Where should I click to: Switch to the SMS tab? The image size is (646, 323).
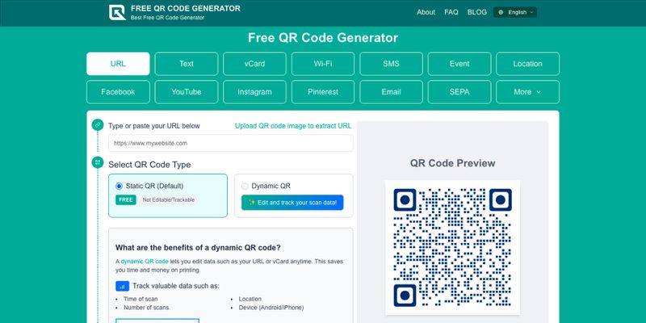pos(391,64)
